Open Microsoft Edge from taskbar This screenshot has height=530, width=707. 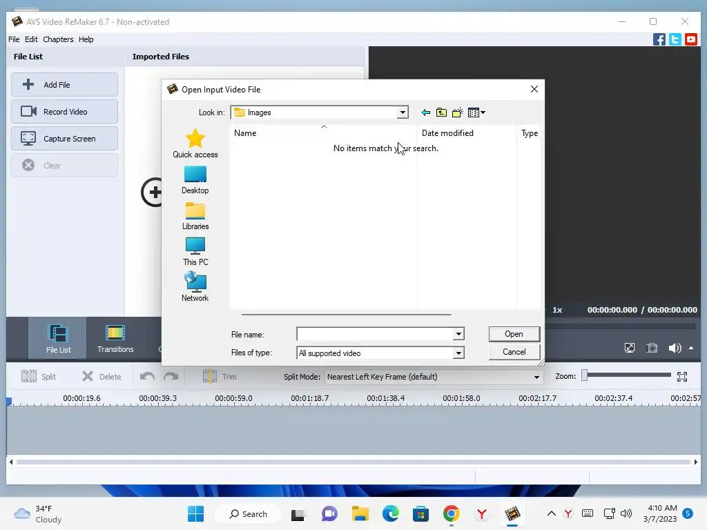391,513
